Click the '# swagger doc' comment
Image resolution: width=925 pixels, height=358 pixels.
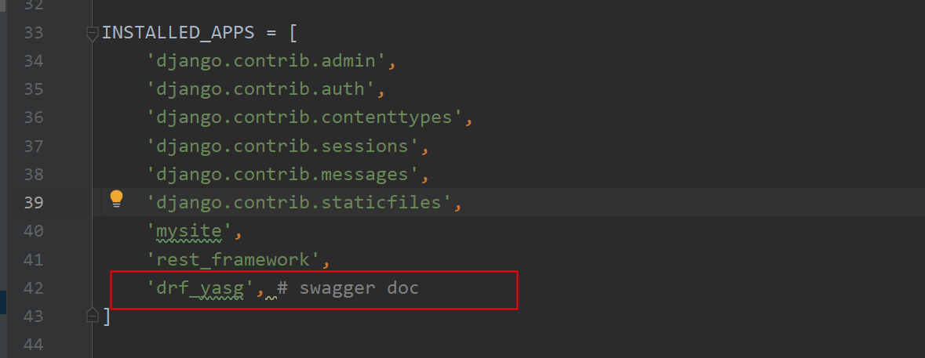pyautogui.click(x=348, y=287)
